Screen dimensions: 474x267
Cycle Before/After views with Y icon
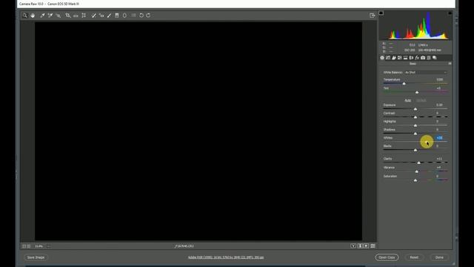click(353, 246)
